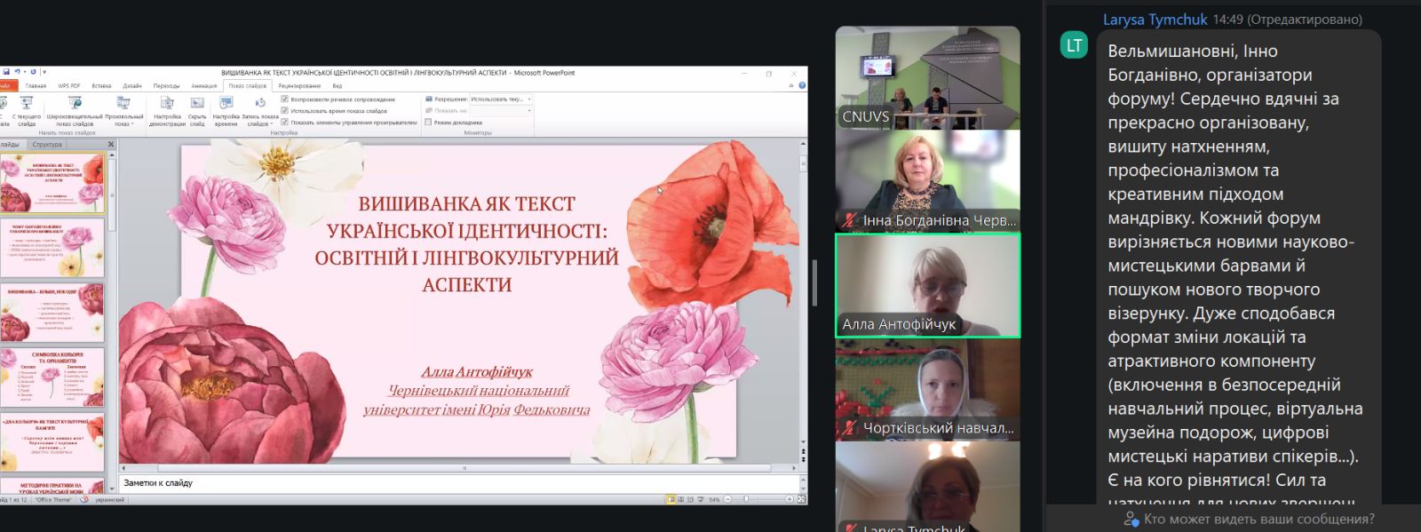The width and height of the screenshot is (1421, 532).
Task: Collapse the ribbon using the small arrow
Action: click(791, 85)
